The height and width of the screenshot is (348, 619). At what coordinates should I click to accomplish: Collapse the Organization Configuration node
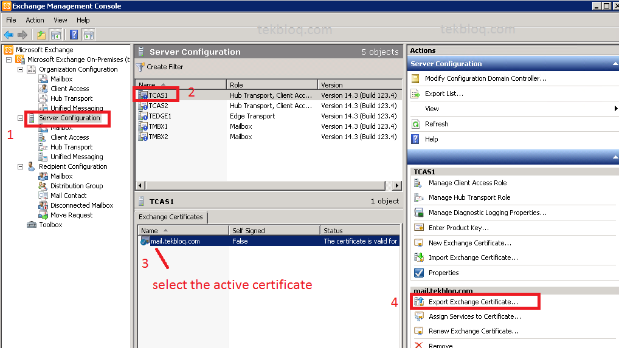tap(20, 69)
